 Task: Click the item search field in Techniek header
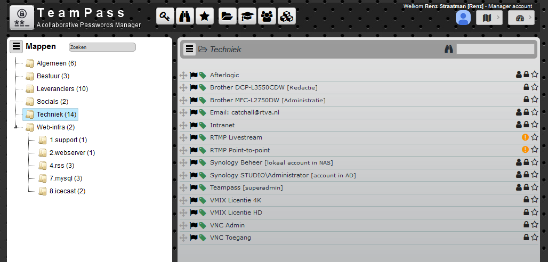point(495,49)
